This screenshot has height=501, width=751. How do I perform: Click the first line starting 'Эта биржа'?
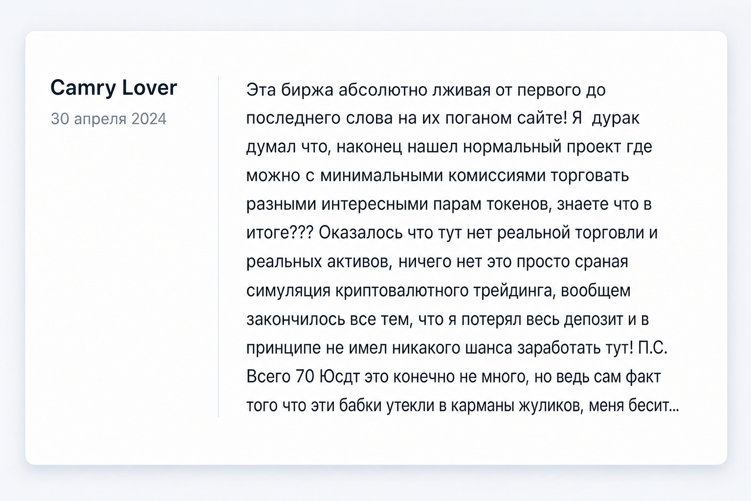426,90
